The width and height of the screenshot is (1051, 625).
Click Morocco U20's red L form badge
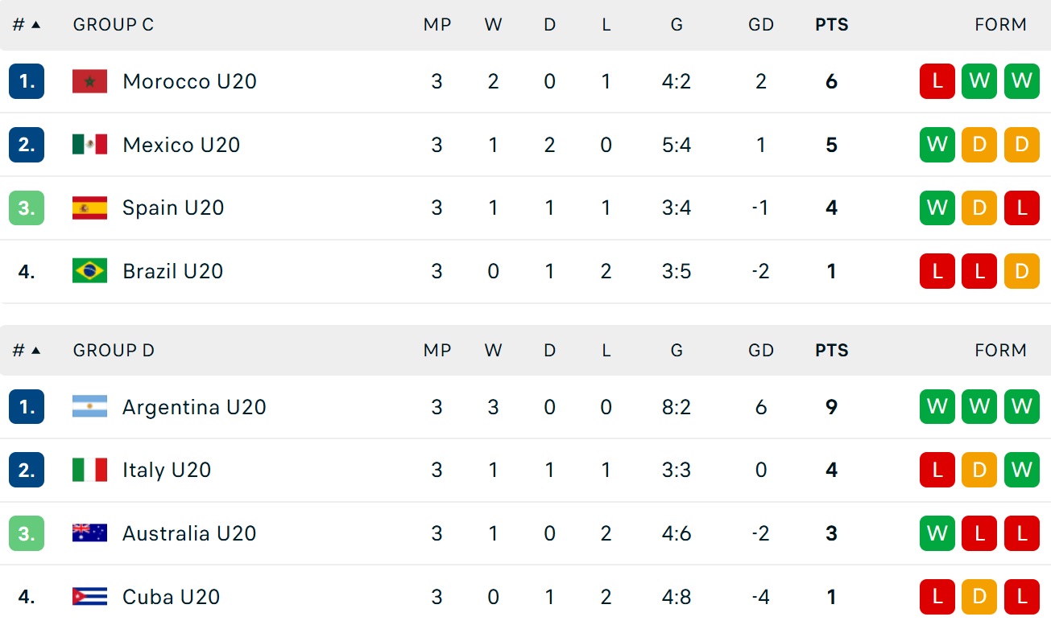(x=937, y=81)
